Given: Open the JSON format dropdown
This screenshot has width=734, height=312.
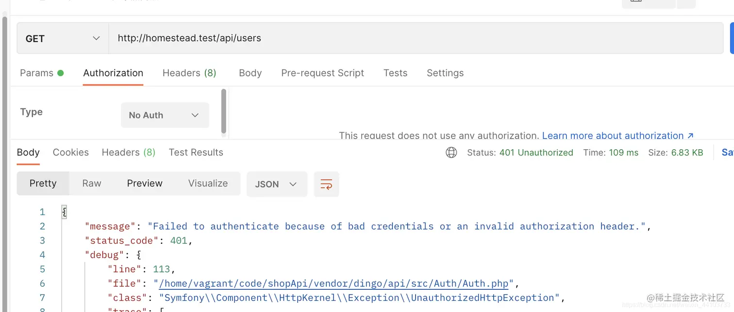Looking at the screenshot, I should point(276,184).
